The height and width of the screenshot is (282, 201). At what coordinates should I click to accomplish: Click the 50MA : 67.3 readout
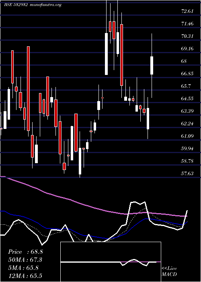25,260
